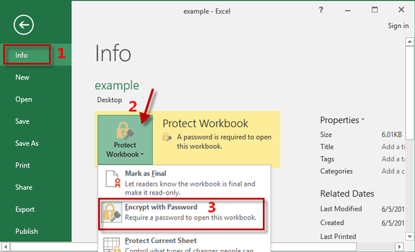The width and height of the screenshot is (415, 252).
Task: Click the Tags property field
Action: pyautogui.click(x=393, y=159)
